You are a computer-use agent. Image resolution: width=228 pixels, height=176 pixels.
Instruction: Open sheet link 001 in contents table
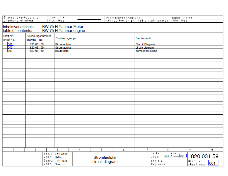tap(10, 44)
